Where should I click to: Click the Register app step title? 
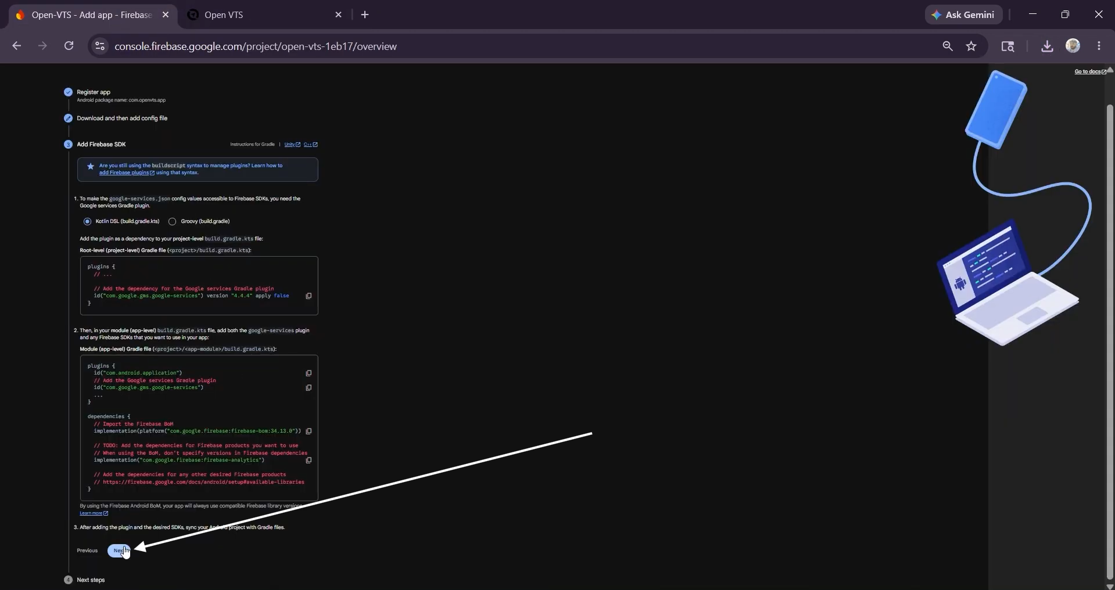click(x=94, y=92)
